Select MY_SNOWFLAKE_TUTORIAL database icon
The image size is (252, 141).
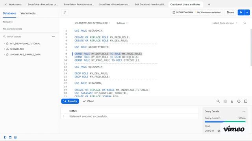7,43
